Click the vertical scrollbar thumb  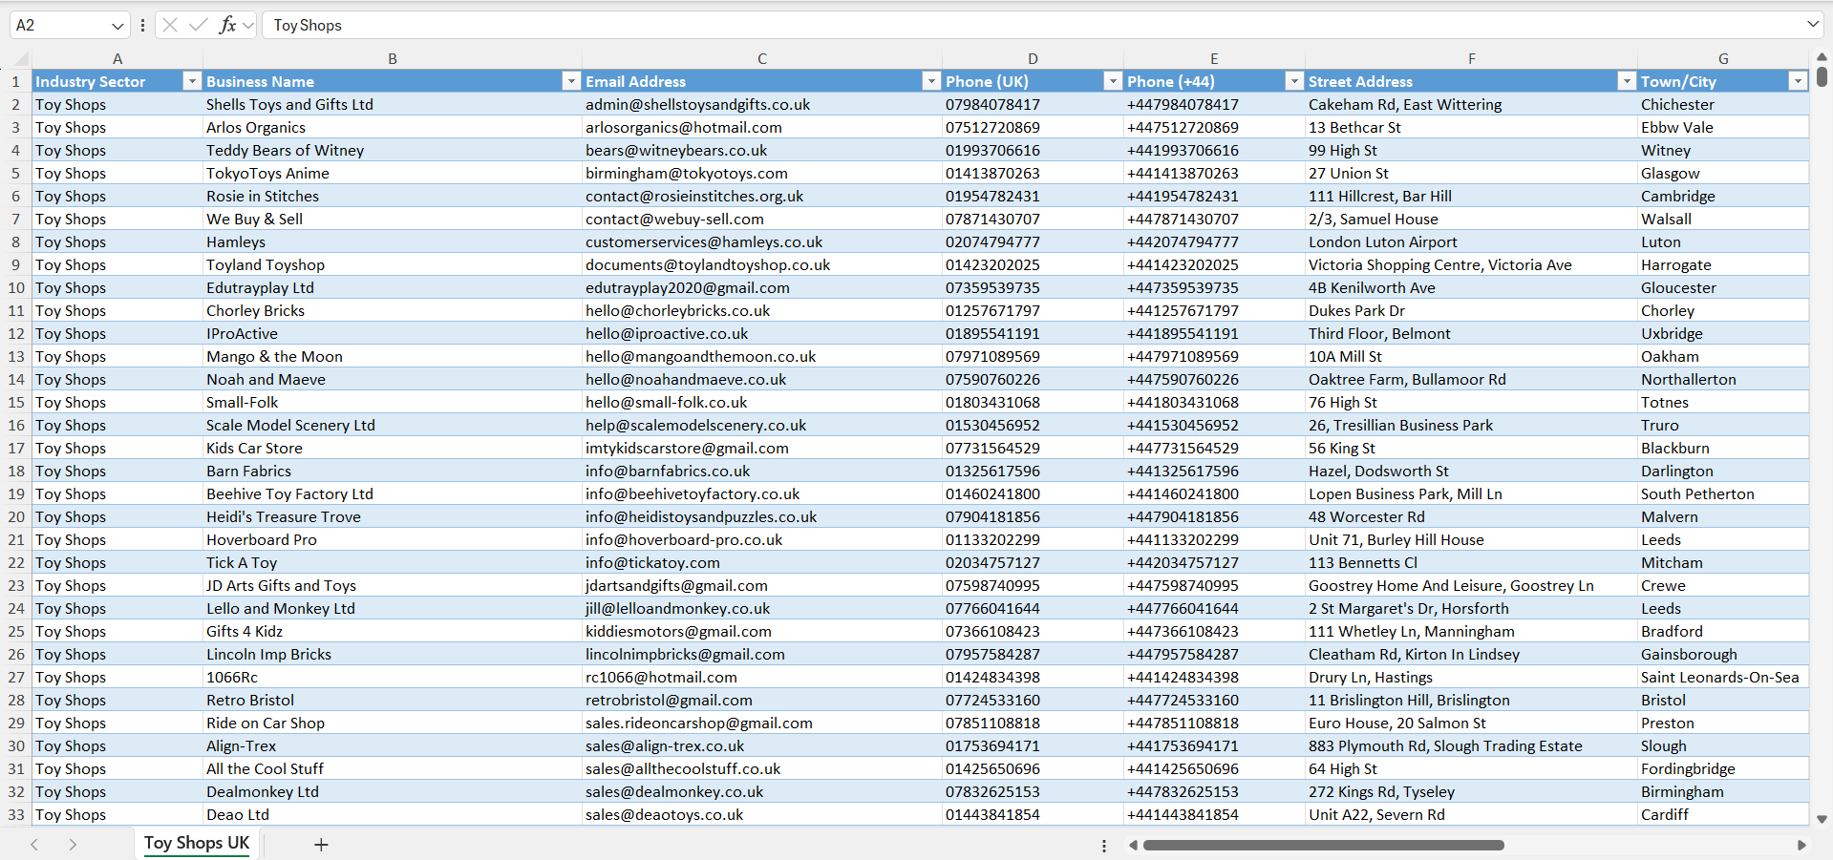pos(1822,77)
